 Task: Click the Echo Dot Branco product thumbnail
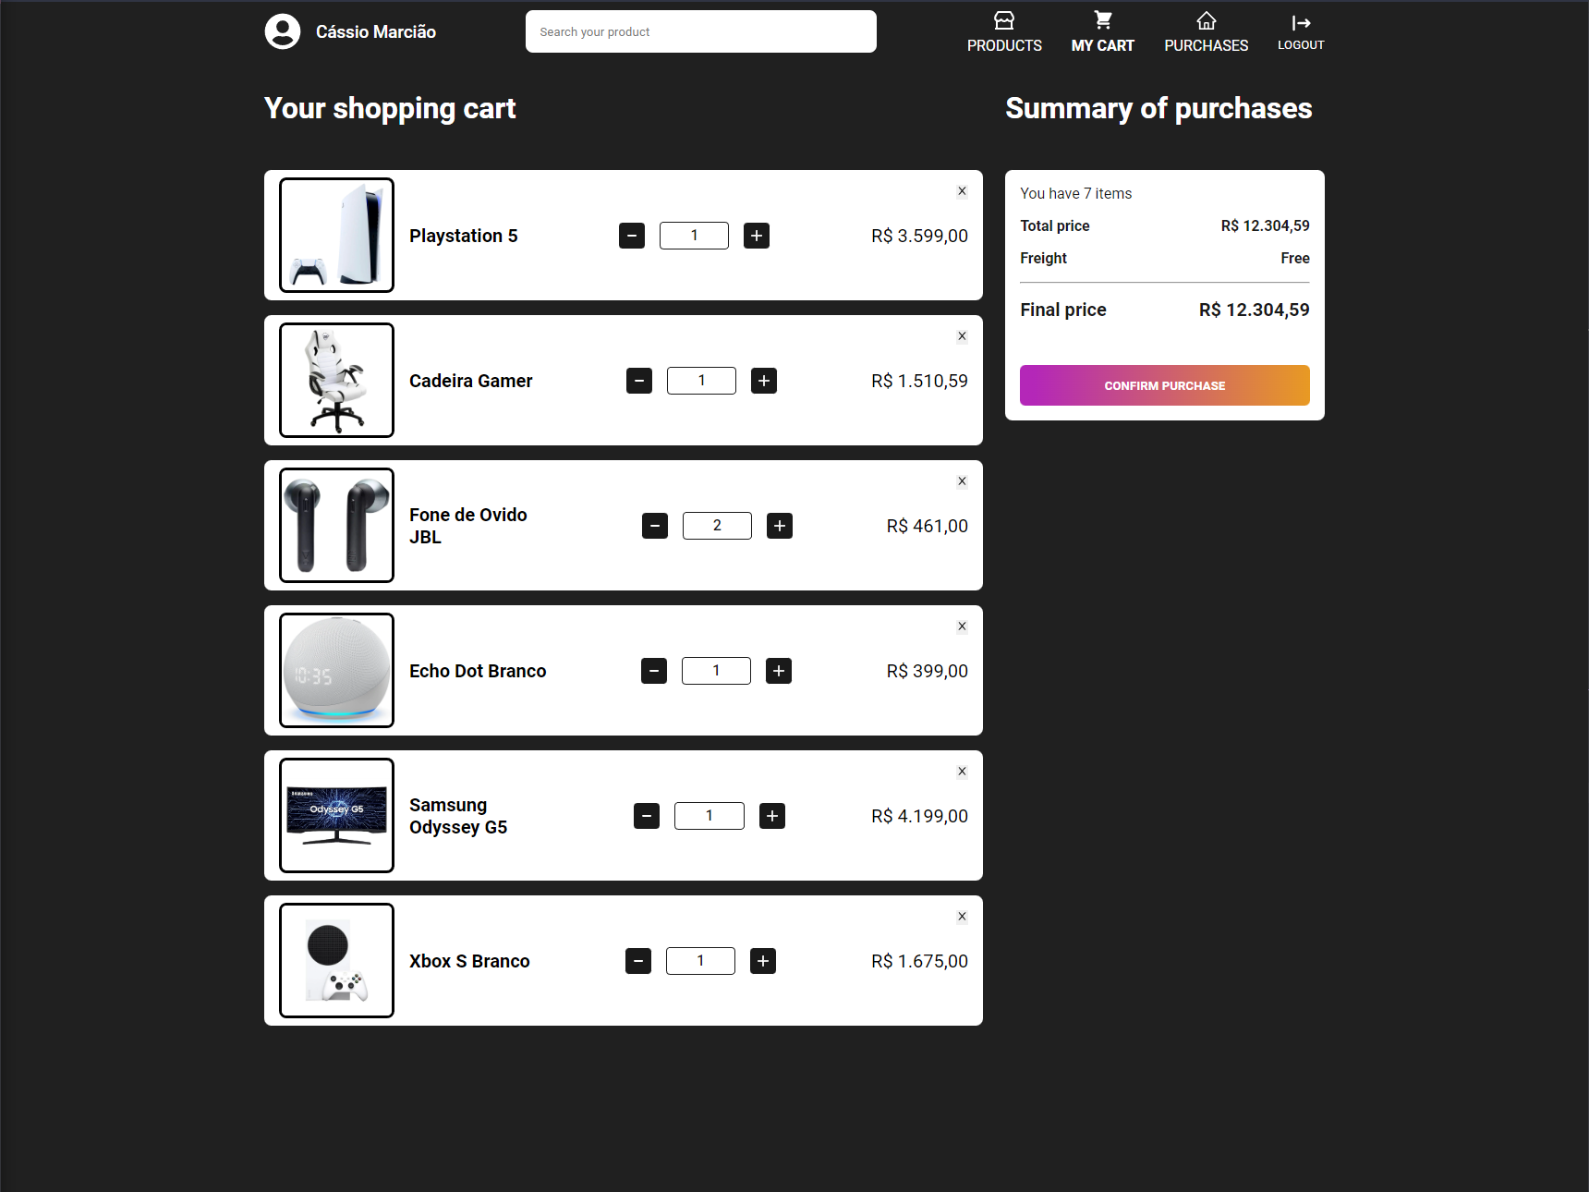336,670
